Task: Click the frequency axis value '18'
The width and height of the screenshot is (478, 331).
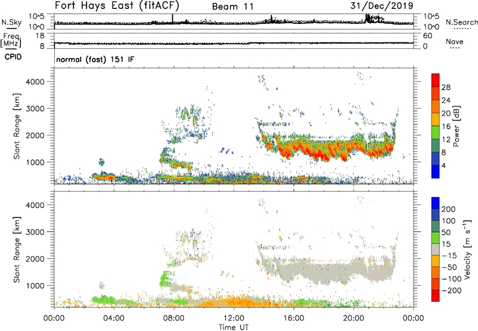Action: tap(39, 36)
